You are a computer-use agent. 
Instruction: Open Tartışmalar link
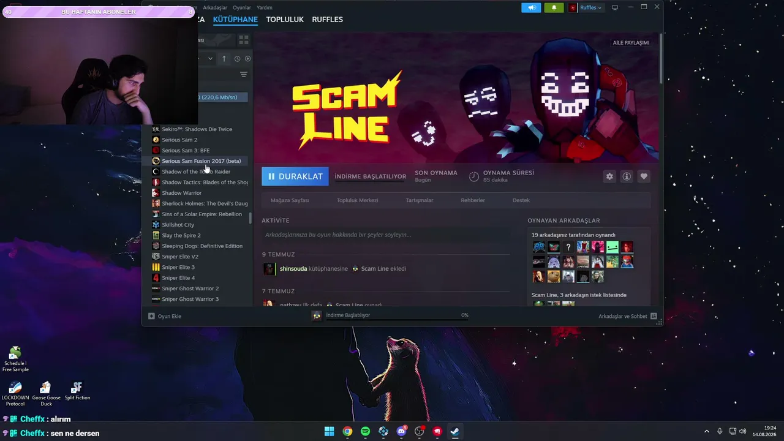(420, 200)
